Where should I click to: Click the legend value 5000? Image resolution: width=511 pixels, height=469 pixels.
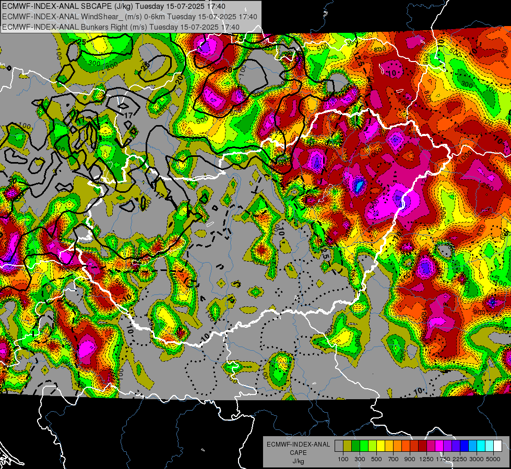[x=493, y=459]
